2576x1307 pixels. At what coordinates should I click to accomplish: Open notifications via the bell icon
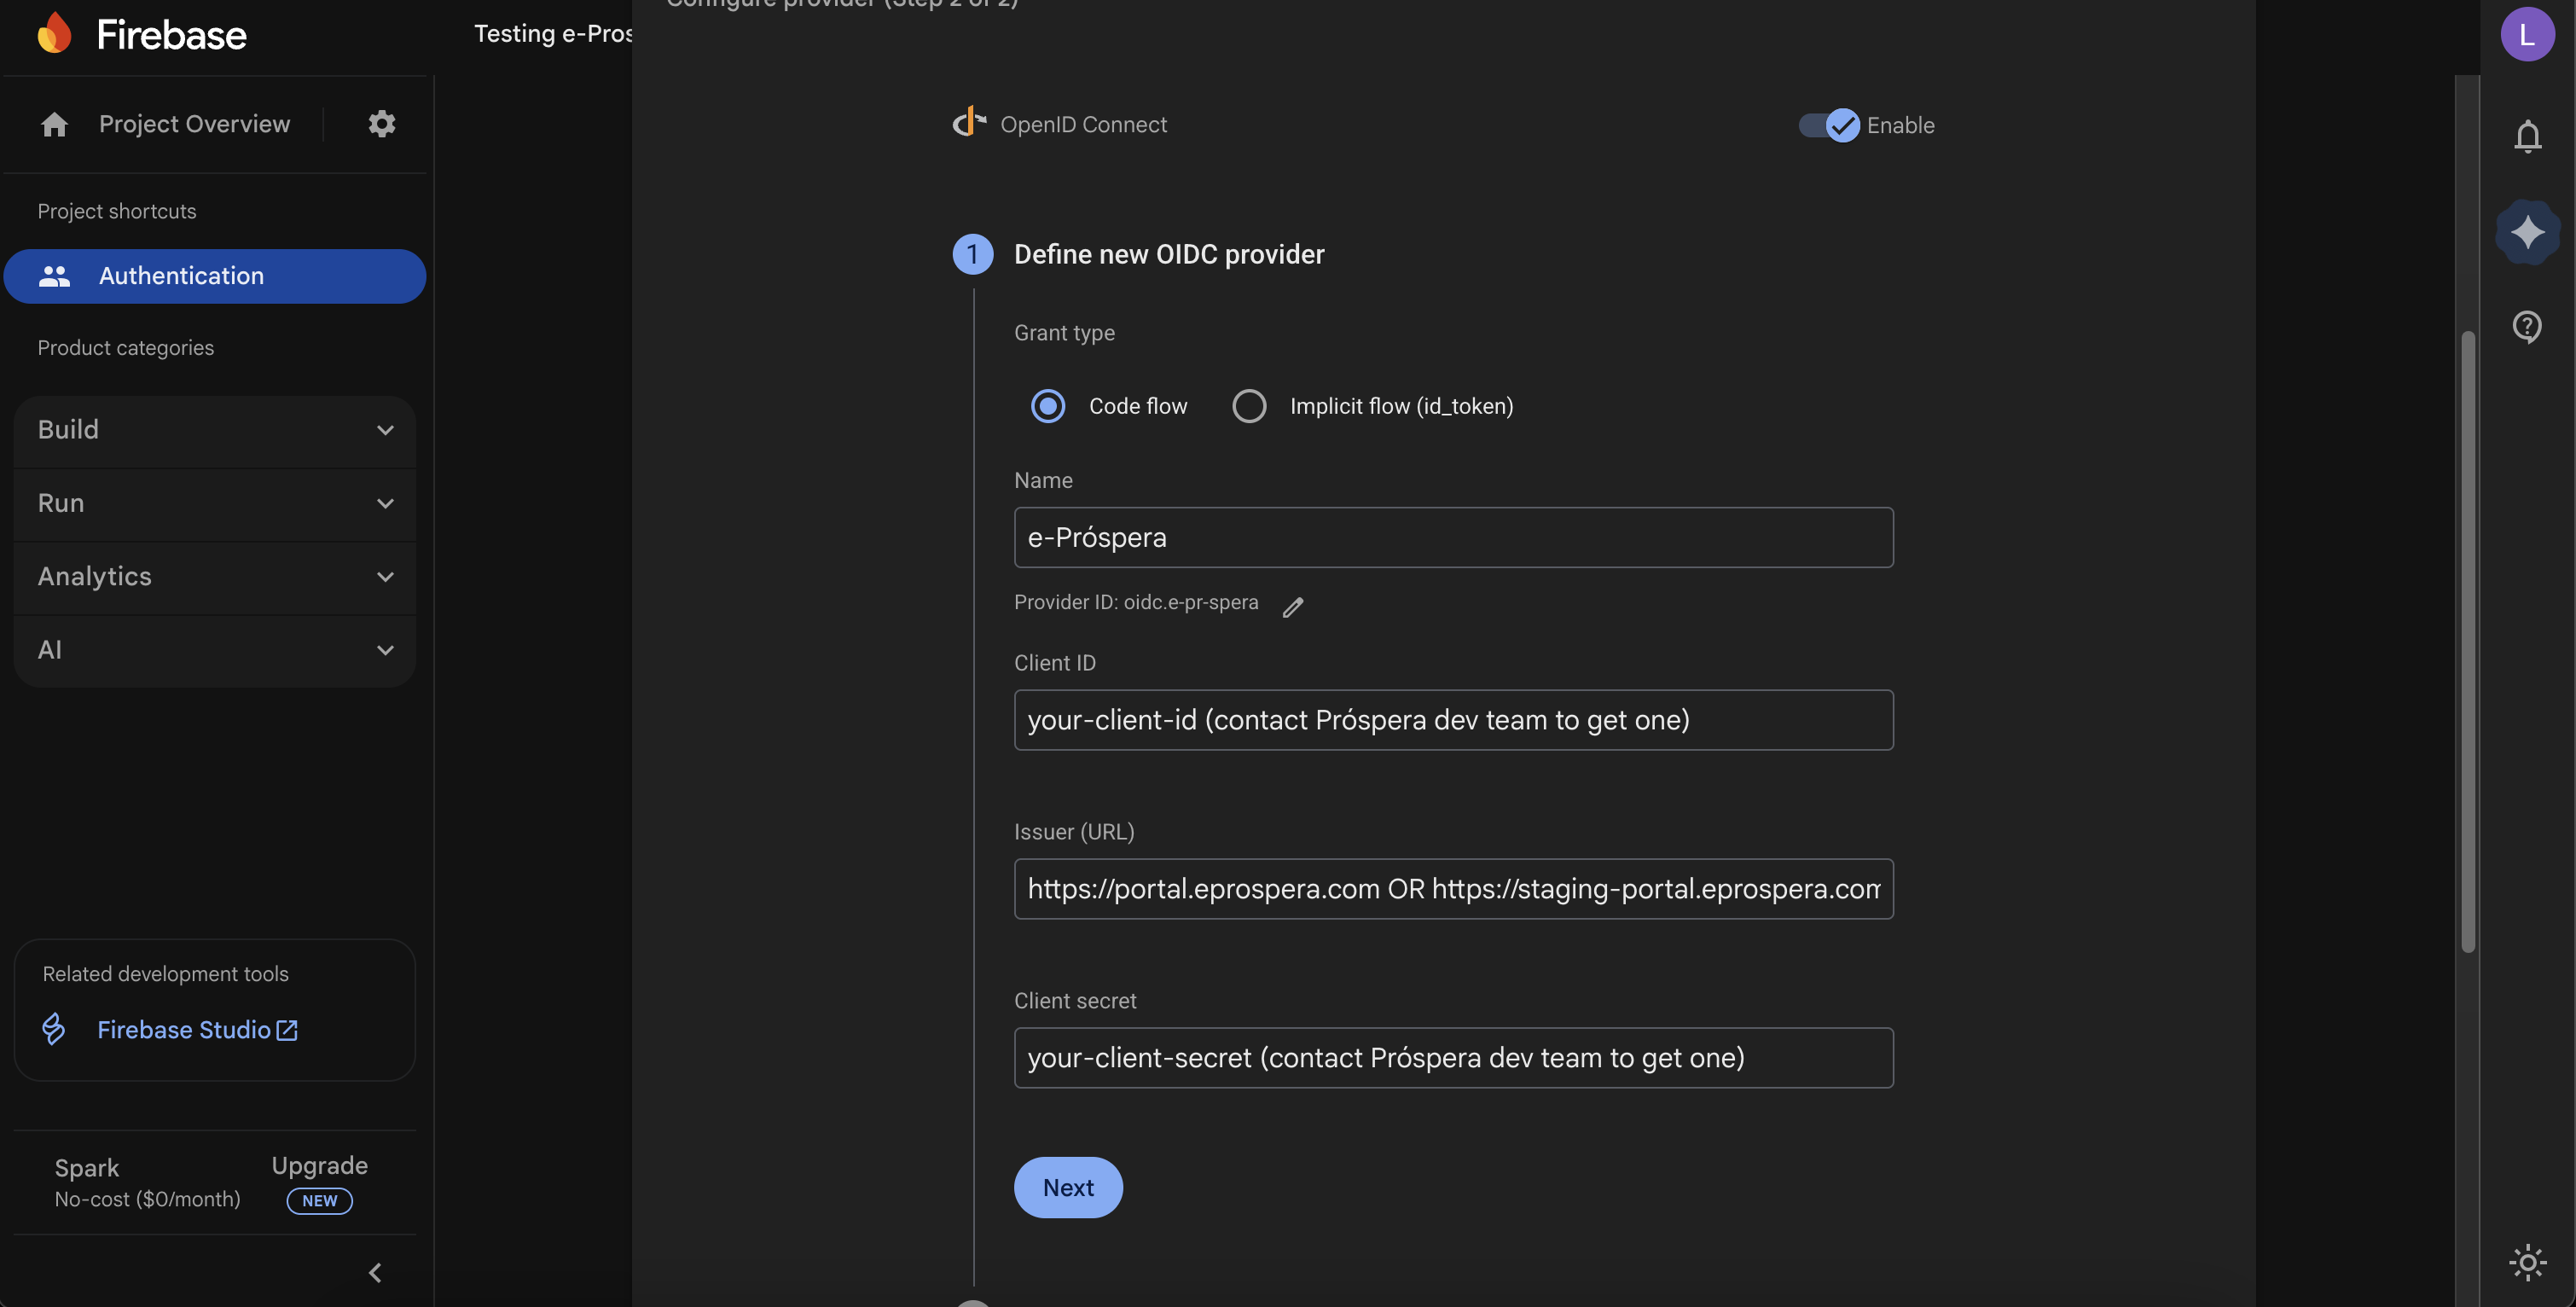[2527, 136]
